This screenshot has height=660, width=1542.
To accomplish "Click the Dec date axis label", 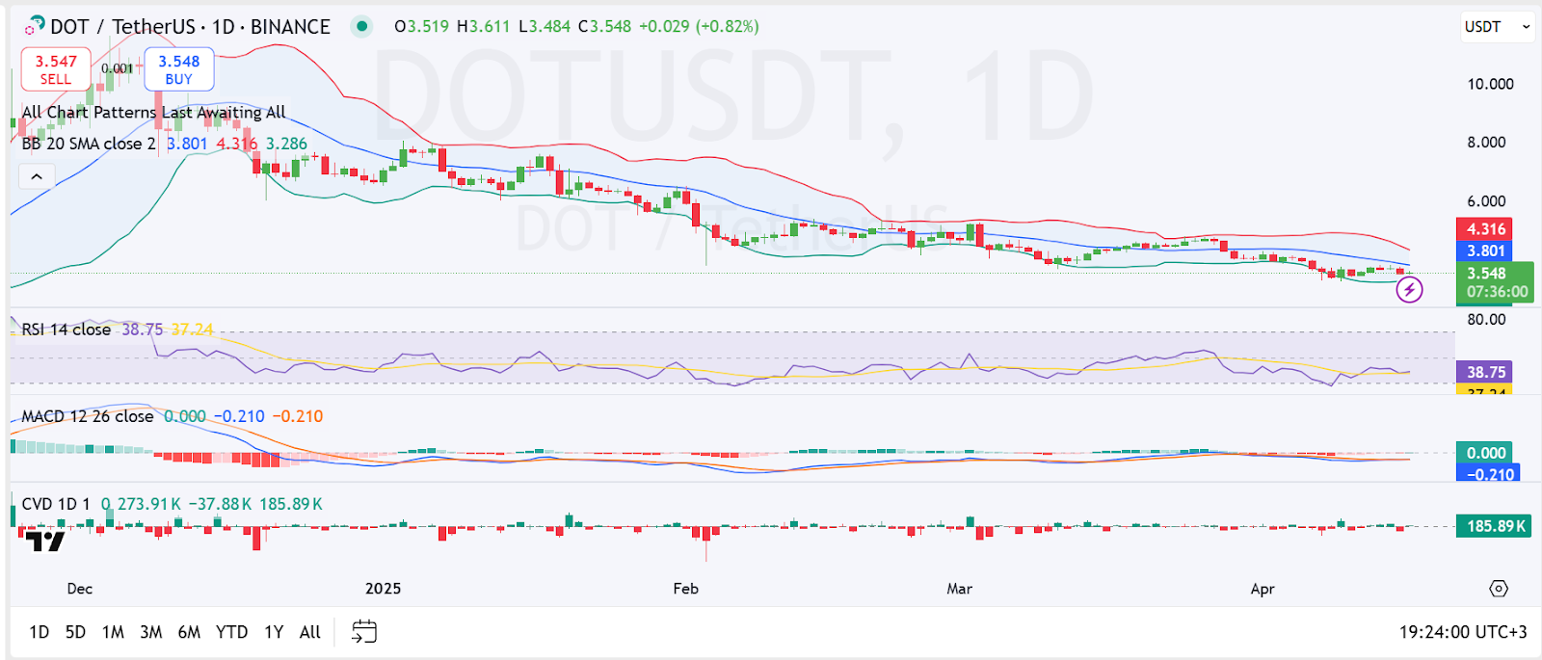I will [x=80, y=589].
